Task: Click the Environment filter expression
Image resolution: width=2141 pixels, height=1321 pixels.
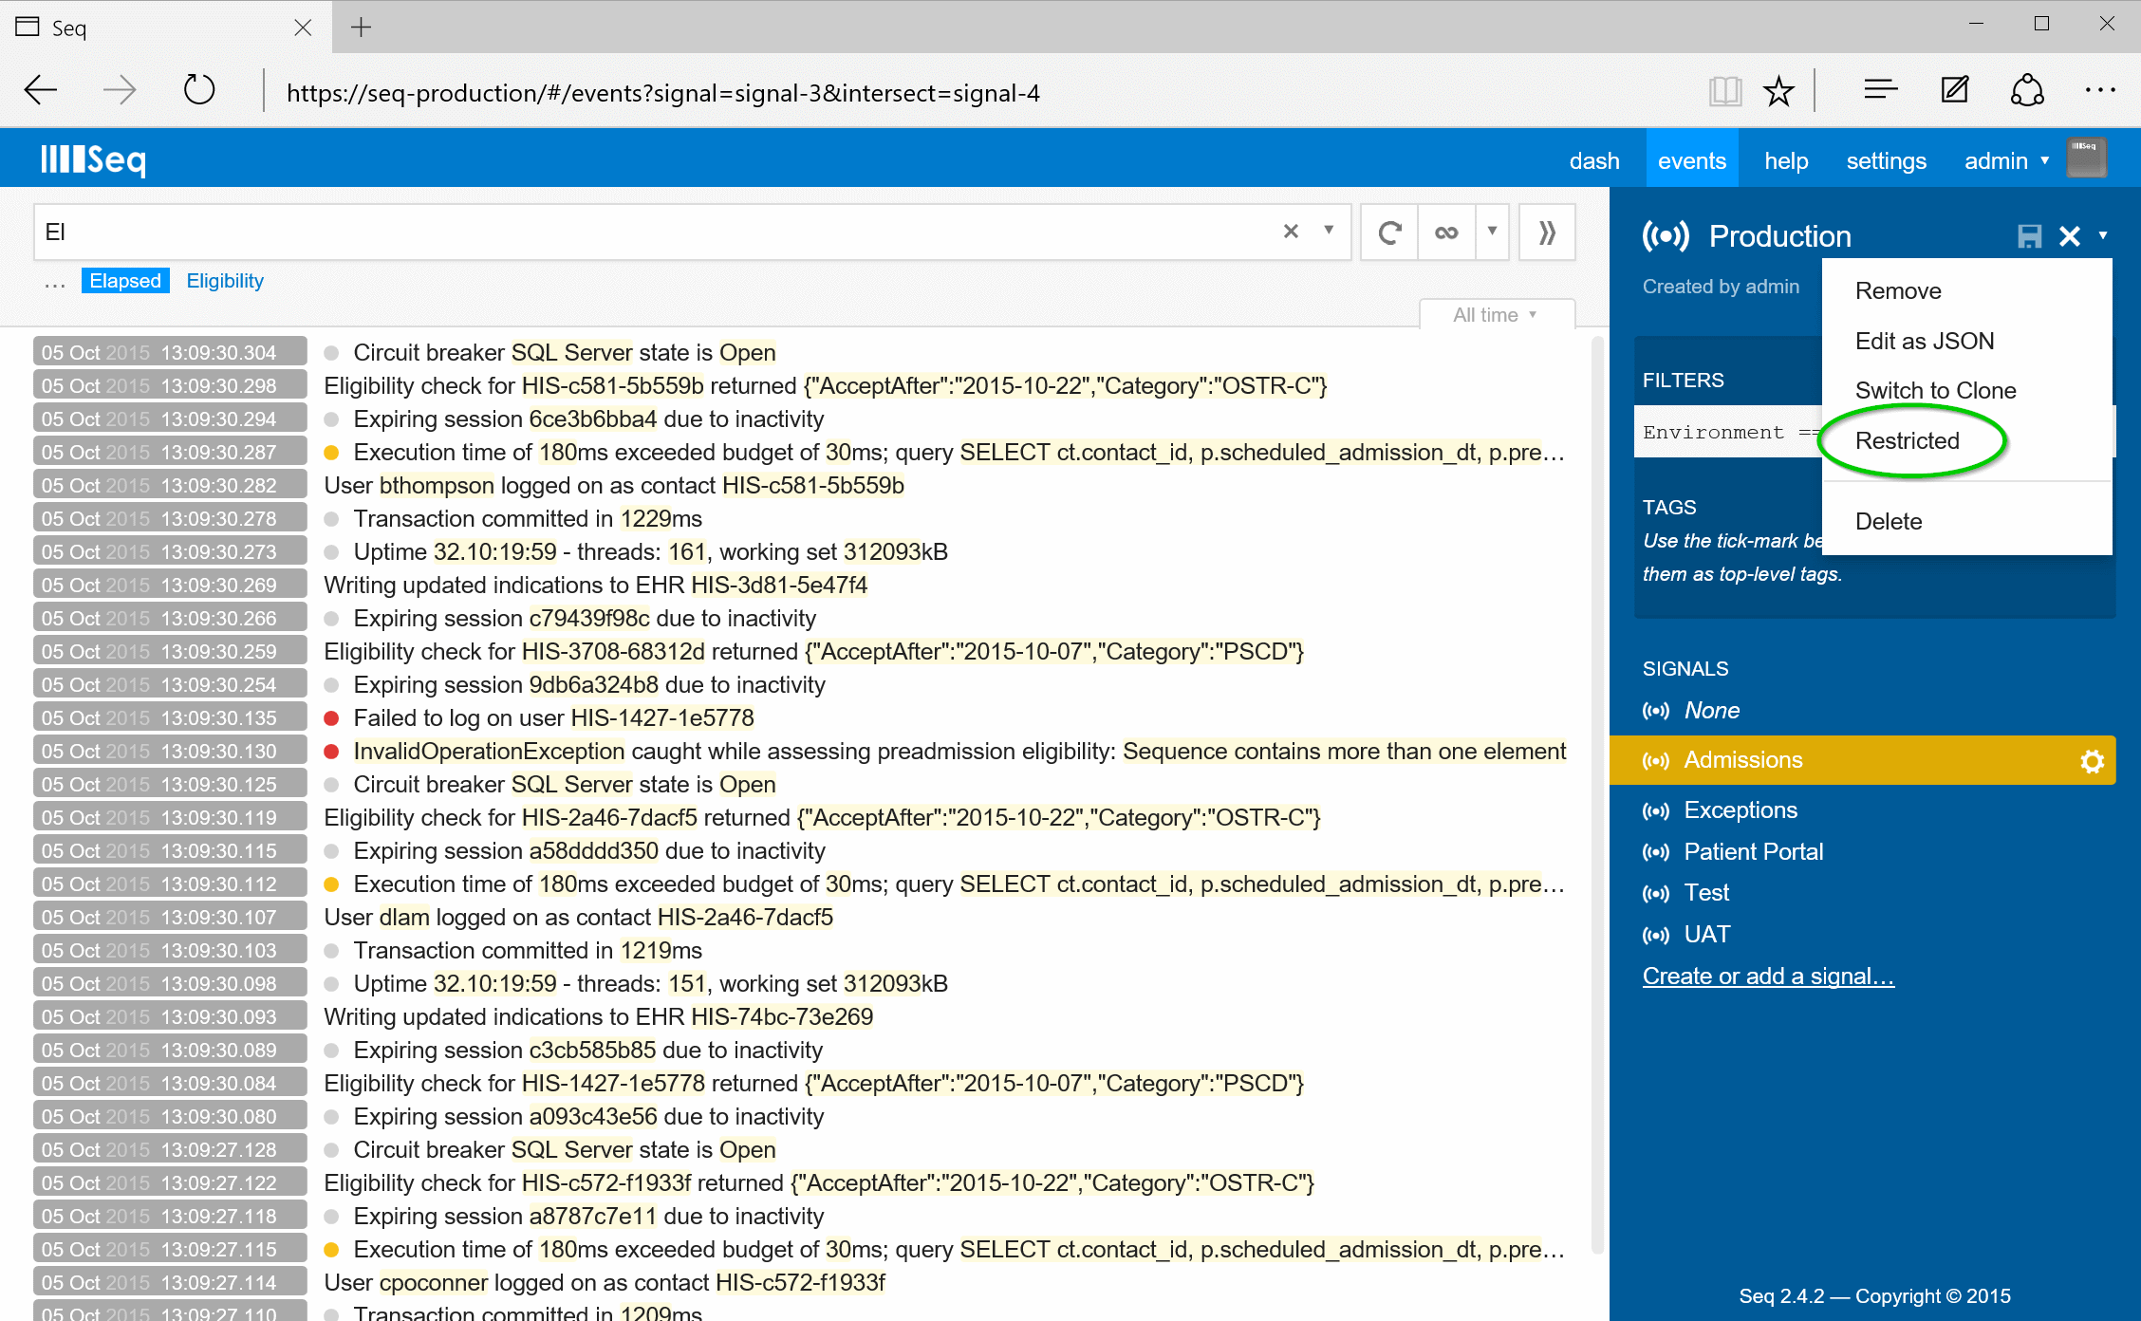Action: (x=1727, y=433)
